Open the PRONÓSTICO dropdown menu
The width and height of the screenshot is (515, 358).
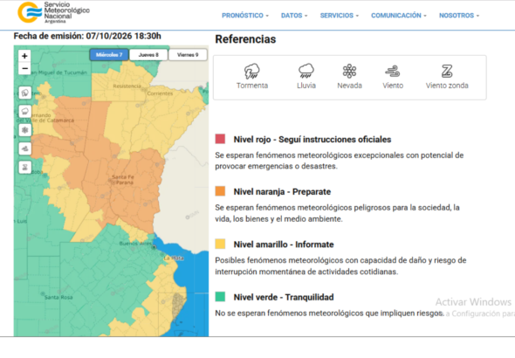[245, 16]
